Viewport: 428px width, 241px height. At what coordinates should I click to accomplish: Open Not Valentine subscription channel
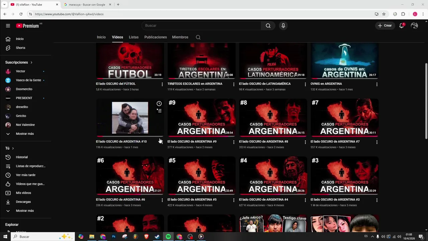point(26,125)
